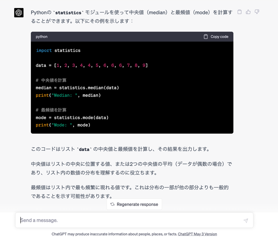Copy the response using the clipboard icon
This screenshot has width=278, height=242.
(239, 12)
